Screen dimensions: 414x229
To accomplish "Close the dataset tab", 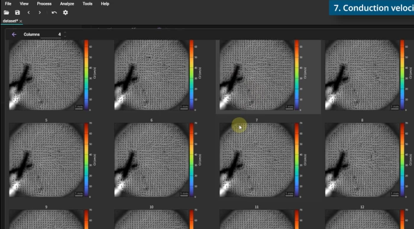I will 21,21.
